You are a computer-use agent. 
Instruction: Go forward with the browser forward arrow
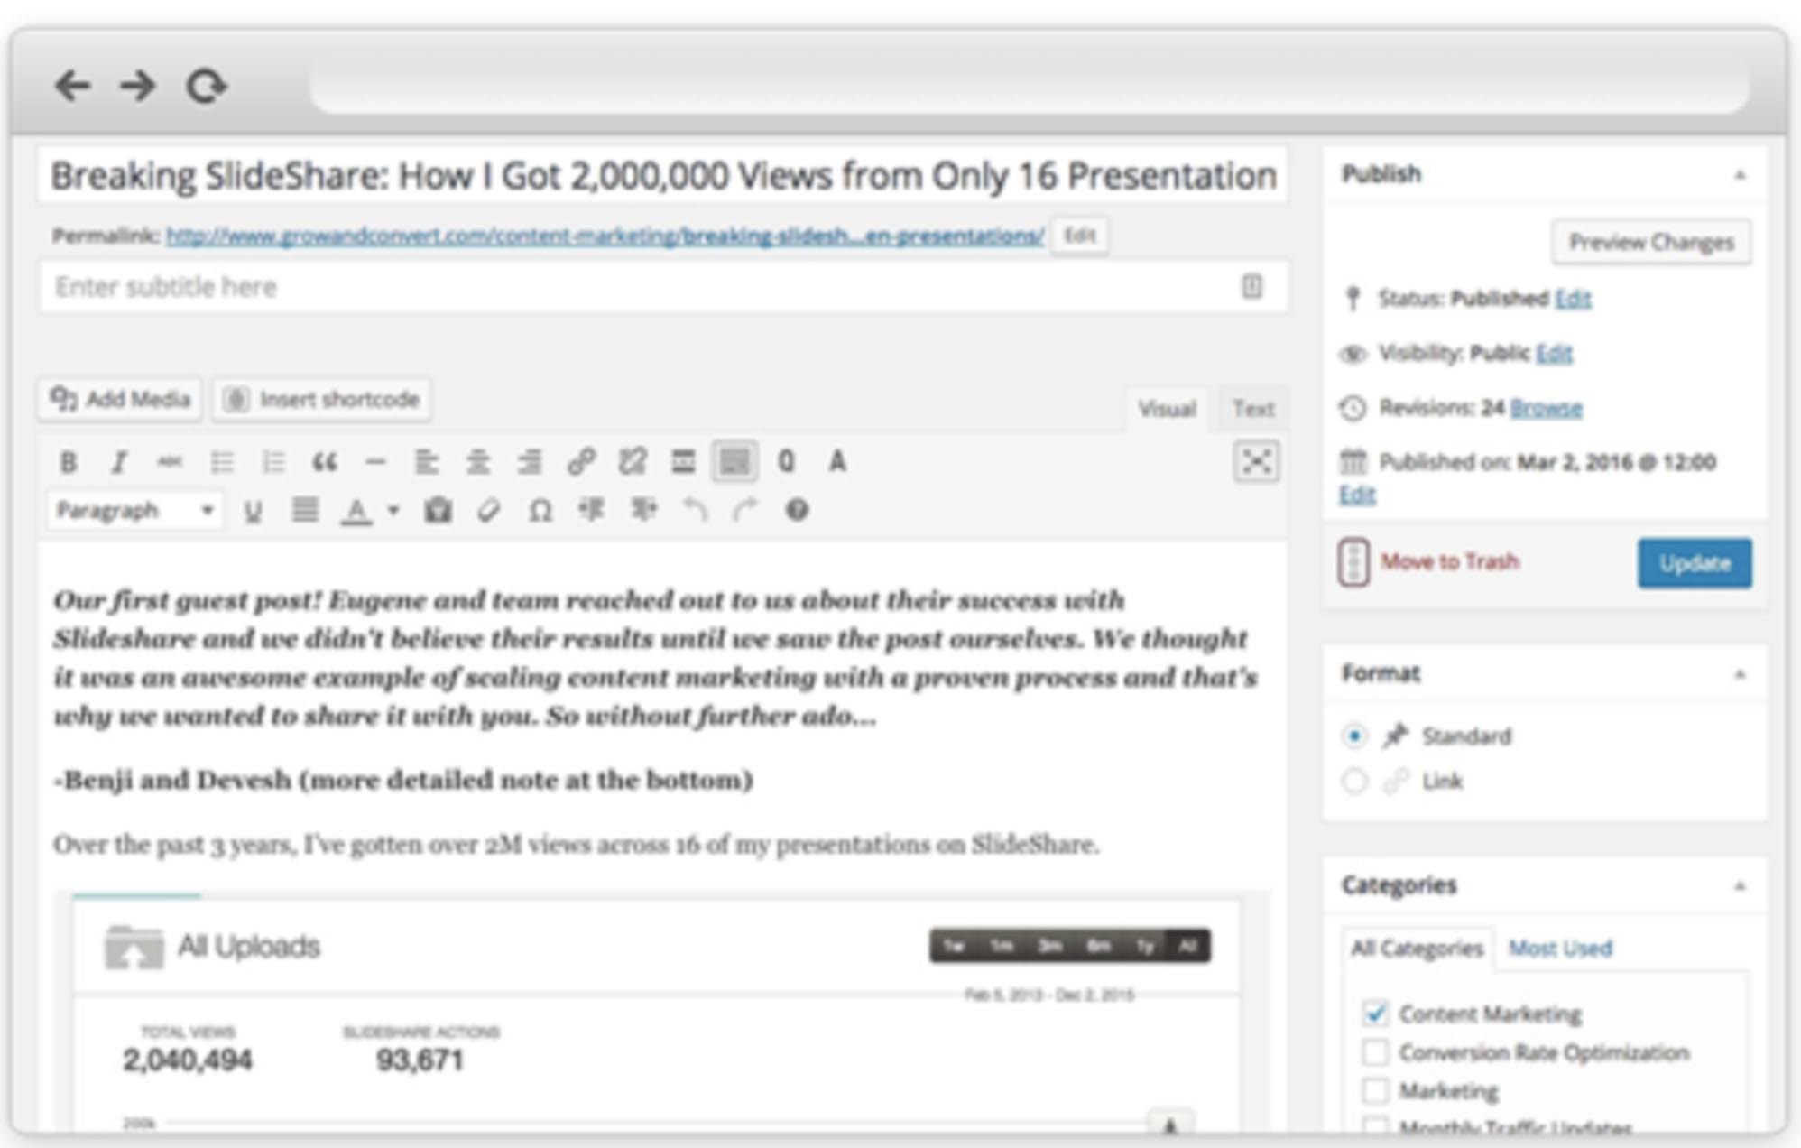coord(138,86)
